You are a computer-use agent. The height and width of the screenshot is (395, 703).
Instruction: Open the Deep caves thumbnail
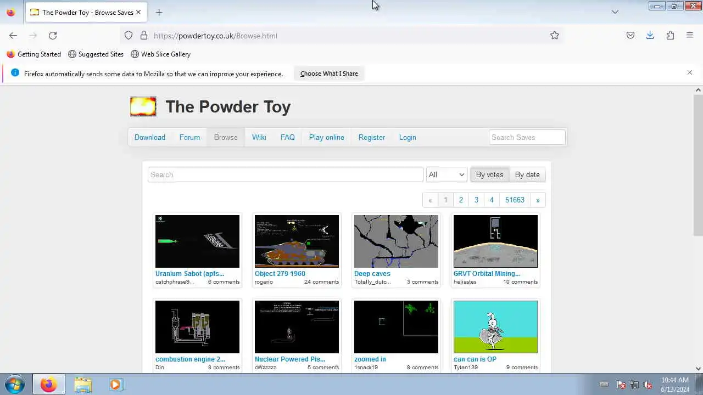396,241
